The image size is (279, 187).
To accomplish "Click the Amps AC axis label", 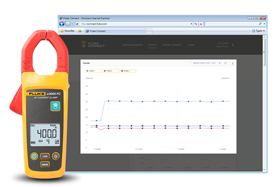I will point(89,78).
